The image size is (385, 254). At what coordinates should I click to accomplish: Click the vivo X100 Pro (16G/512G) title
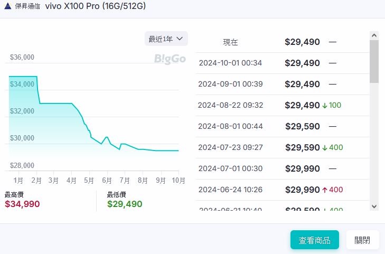[96, 6]
